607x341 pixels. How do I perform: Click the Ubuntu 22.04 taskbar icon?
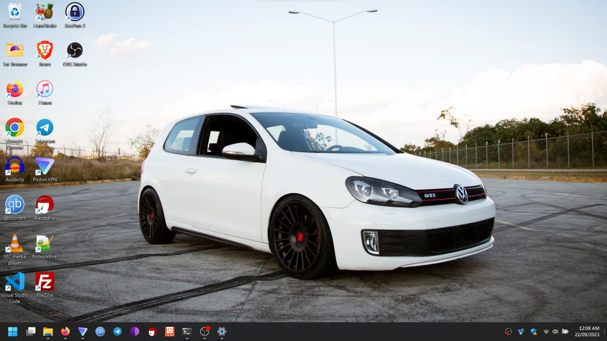tap(169, 332)
